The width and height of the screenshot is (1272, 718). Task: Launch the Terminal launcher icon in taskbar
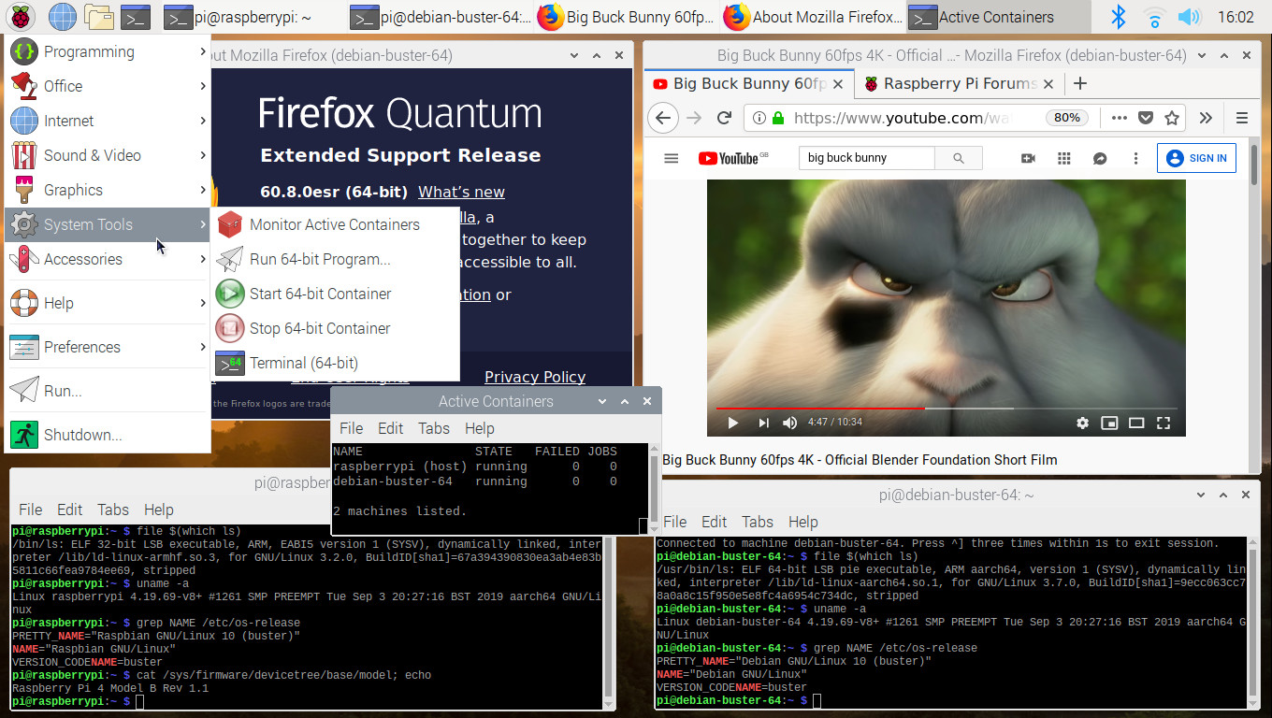(136, 16)
